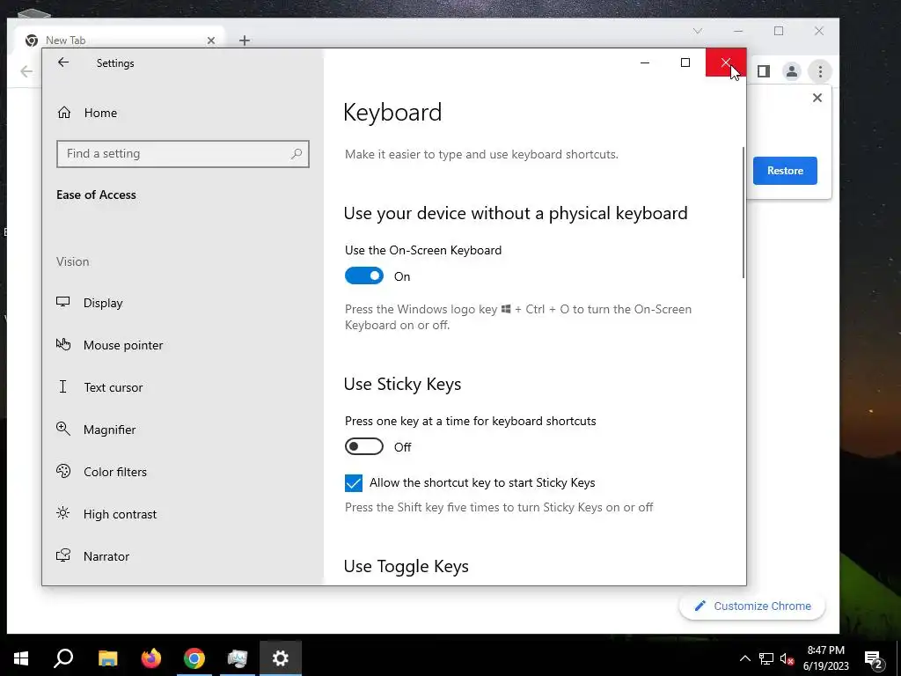
Task: Click the Display monitor icon
Action: [63, 302]
